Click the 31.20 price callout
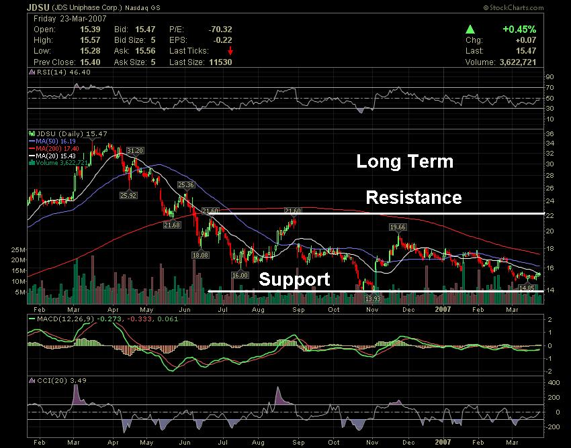571x448 pixels. (x=135, y=150)
